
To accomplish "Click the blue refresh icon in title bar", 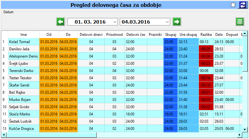I will (243, 5).
